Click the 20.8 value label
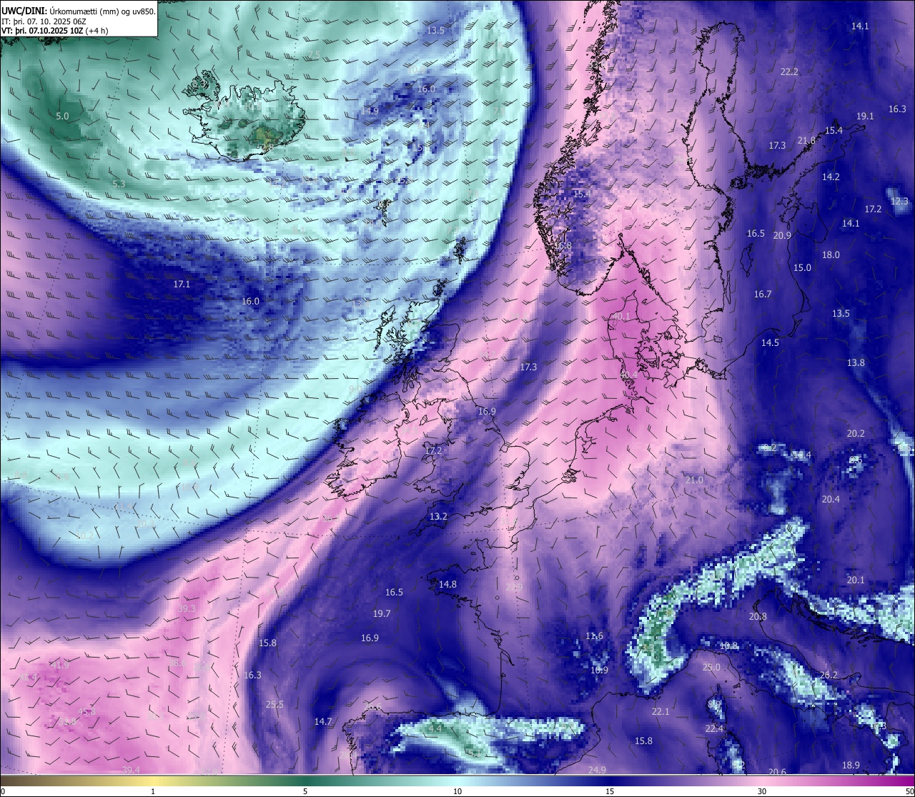Screen dimensions: 915x797 758,616
